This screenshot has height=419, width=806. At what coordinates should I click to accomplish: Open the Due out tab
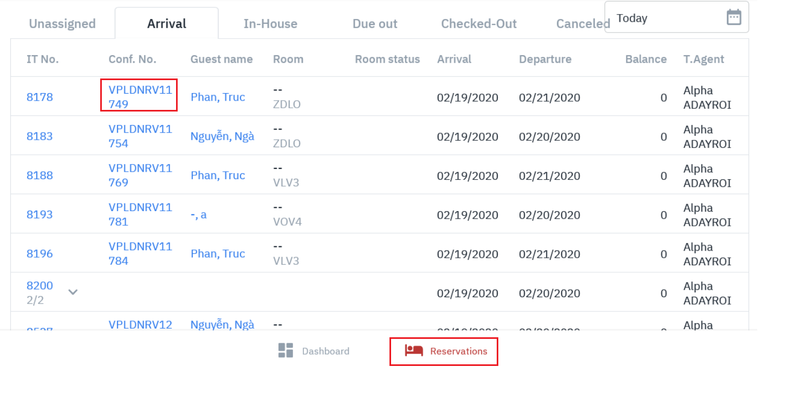point(375,24)
